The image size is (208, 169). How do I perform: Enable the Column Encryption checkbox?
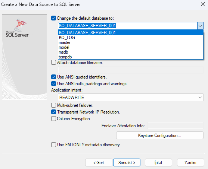[53, 119]
